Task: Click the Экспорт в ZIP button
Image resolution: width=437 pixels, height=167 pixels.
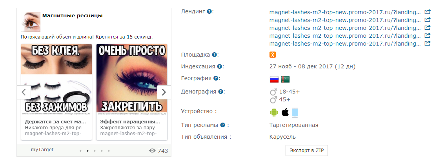Action: click(307, 150)
